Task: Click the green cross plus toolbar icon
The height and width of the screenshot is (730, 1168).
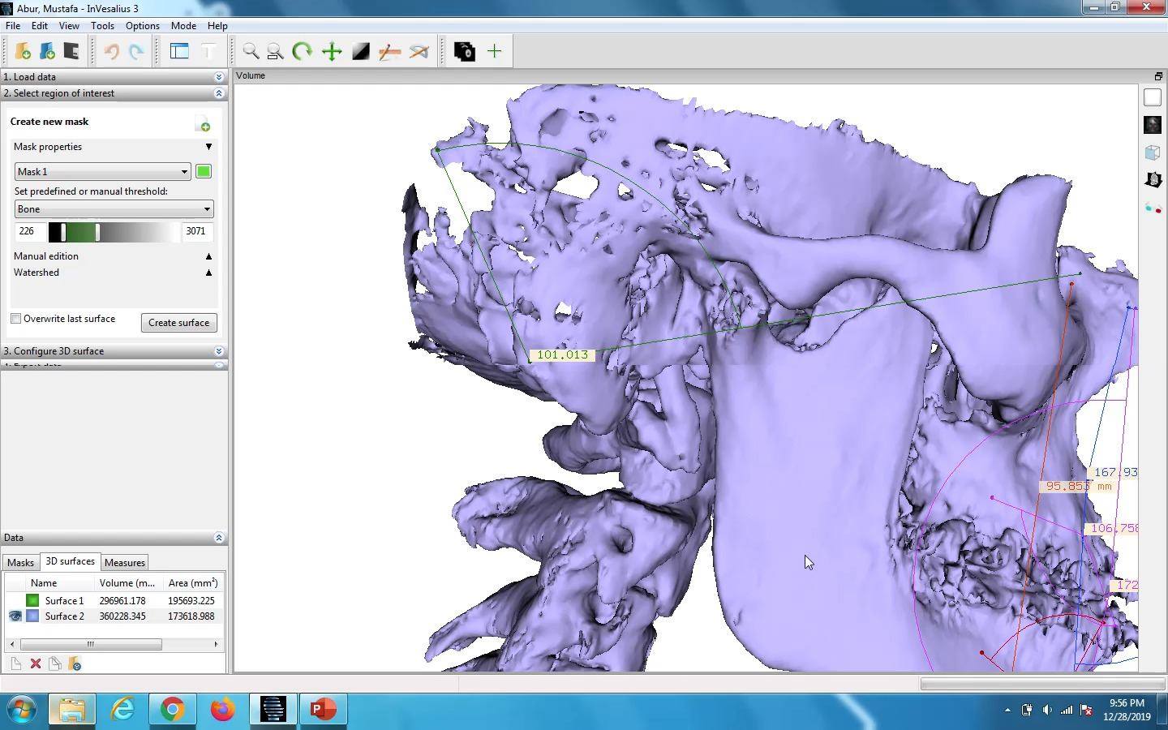Action: point(494,52)
